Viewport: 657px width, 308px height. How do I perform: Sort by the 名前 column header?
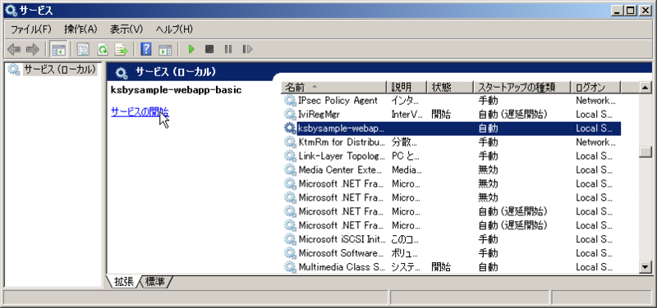(333, 88)
